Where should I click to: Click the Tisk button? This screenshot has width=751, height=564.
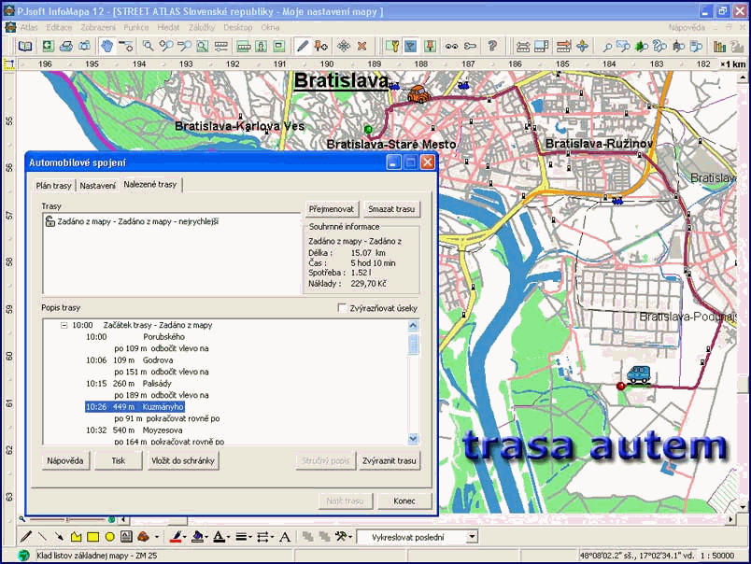119,461
